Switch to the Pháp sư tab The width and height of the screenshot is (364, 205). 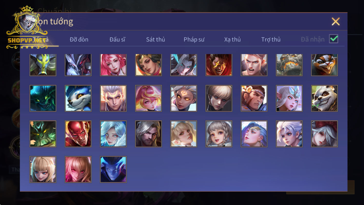coord(194,39)
